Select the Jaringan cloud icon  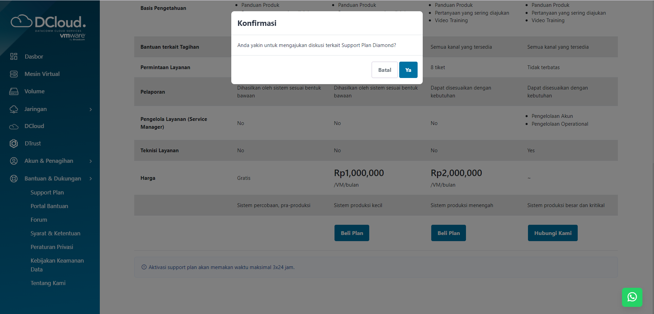[x=14, y=109]
